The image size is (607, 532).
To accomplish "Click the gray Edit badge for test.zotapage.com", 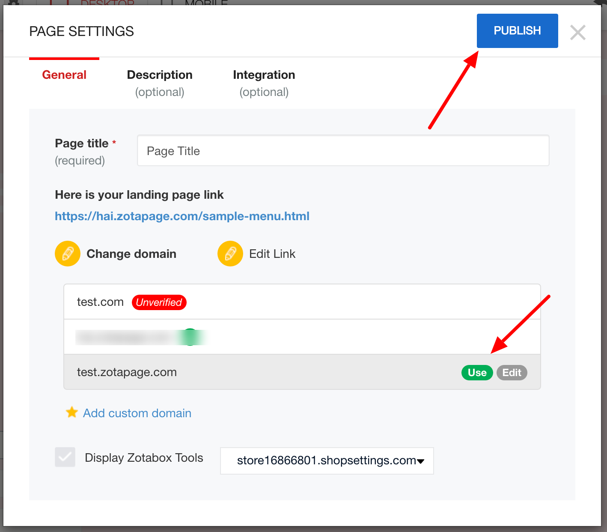I will tap(512, 373).
